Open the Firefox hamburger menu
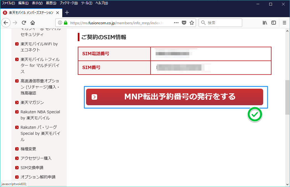 click(x=284, y=23)
